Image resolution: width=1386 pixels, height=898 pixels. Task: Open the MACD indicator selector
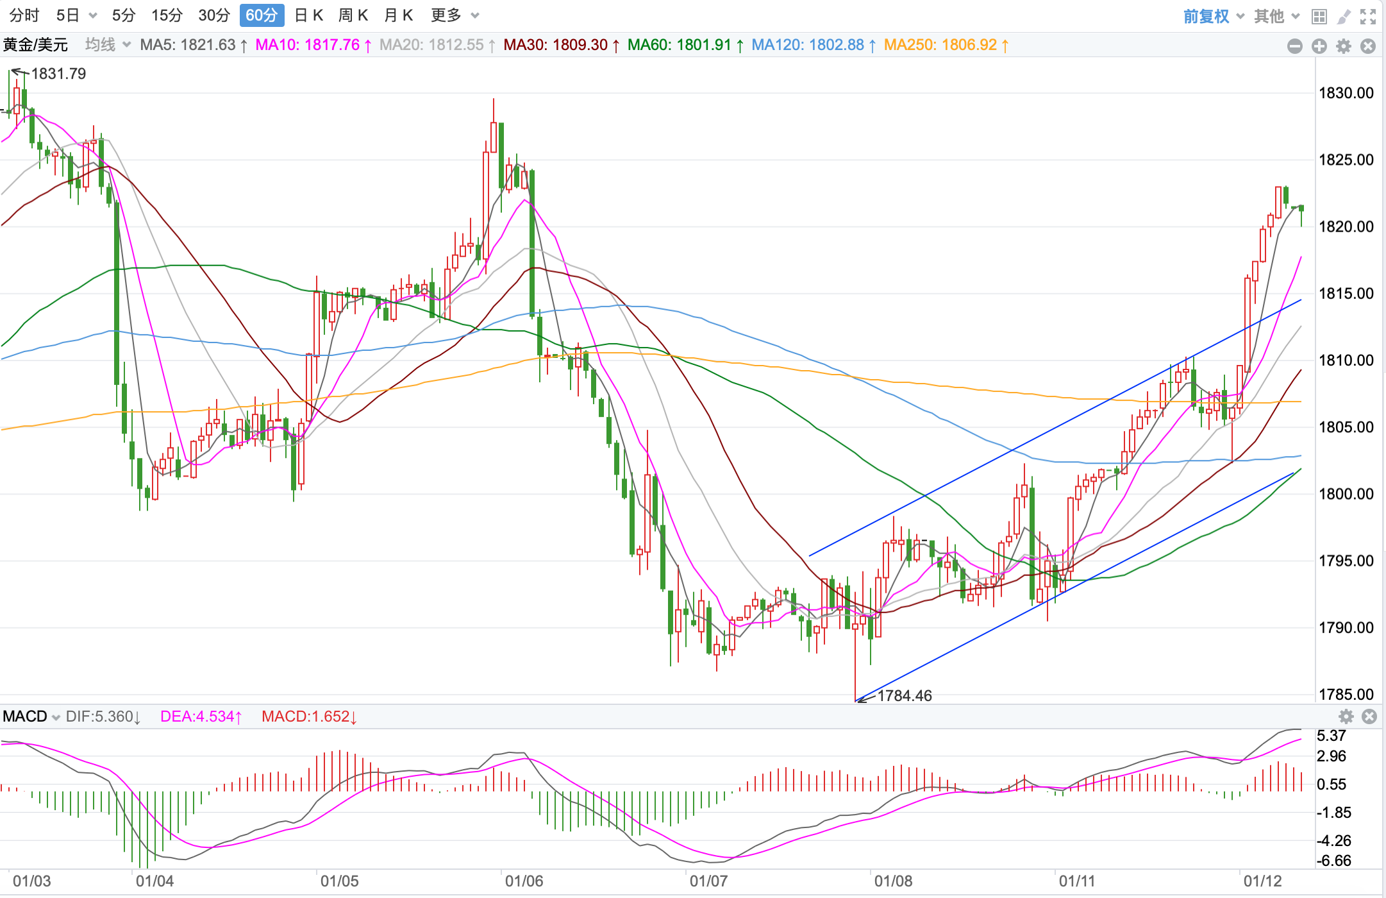tap(31, 716)
